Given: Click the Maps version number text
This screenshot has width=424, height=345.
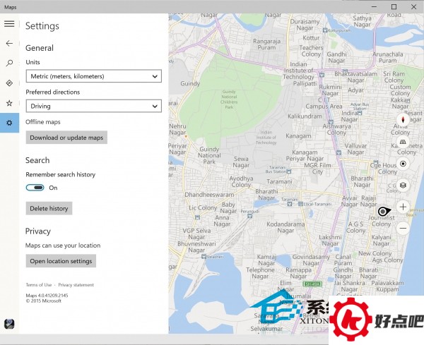Looking at the screenshot, I should 47,296.
